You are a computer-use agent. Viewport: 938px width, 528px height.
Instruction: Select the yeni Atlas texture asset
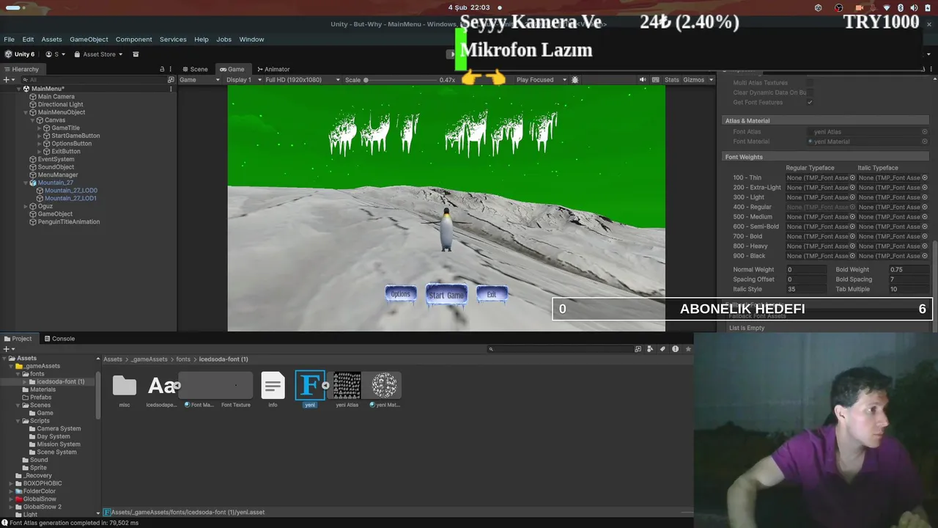347,389
